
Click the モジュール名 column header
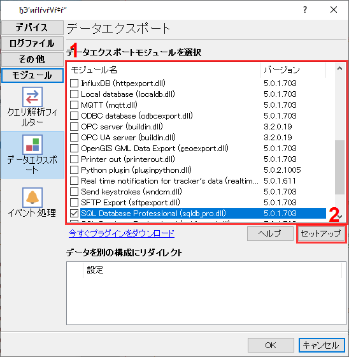[163, 69]
